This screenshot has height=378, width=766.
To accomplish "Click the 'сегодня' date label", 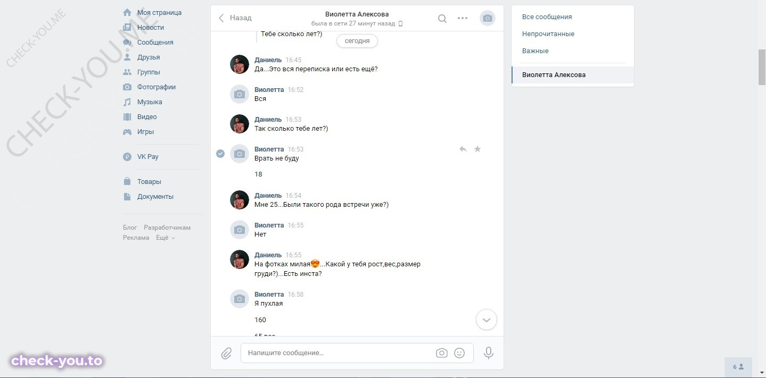I will tap(357, 41).
